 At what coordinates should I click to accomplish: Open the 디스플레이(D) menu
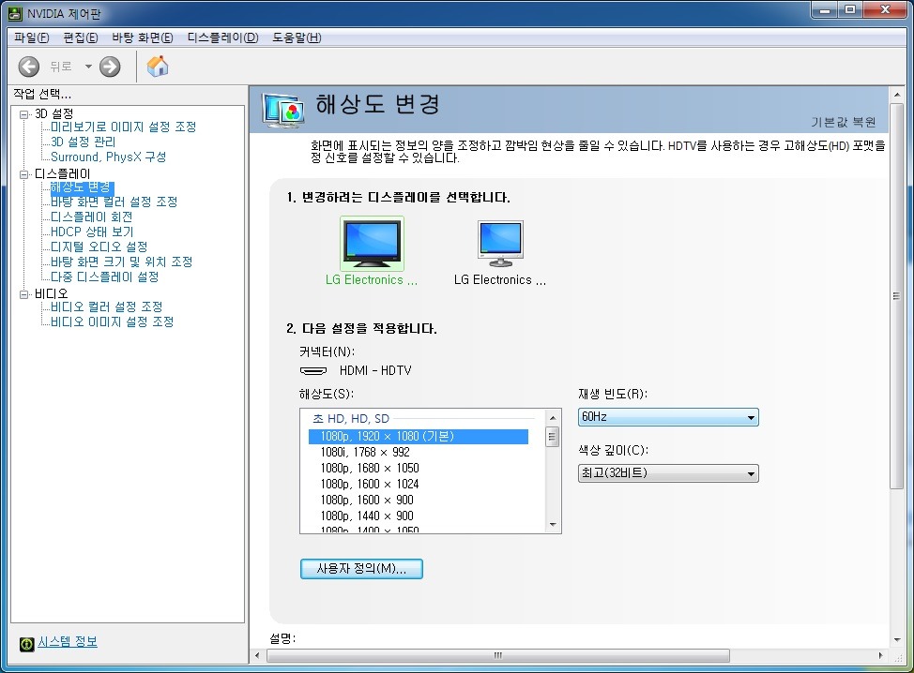point(222,37)
